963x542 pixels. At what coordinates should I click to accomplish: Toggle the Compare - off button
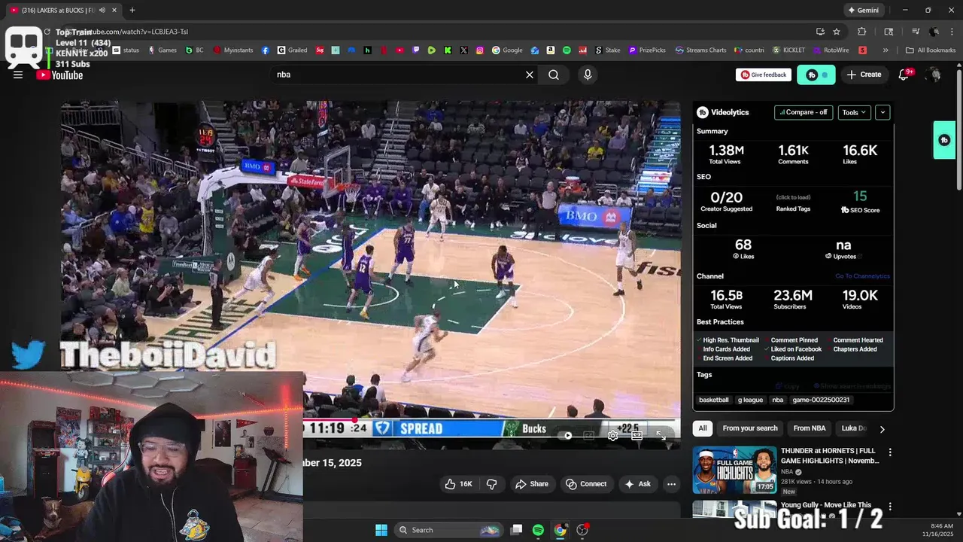804,112
